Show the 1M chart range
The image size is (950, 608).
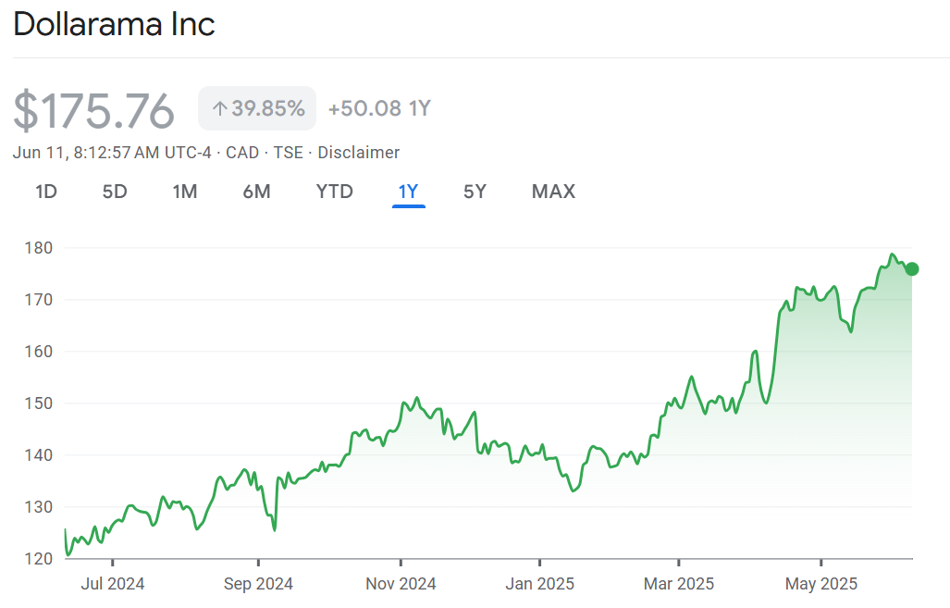click(185, 192)
